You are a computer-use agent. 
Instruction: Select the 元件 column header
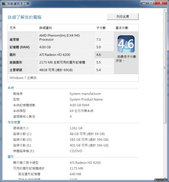13,28
